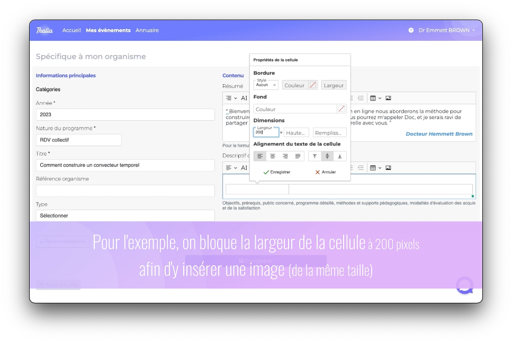This screenshot has height=342, width=512.
Task: Open the chat bubble widget
Action: pyautogui.click(x=464, y=285)
